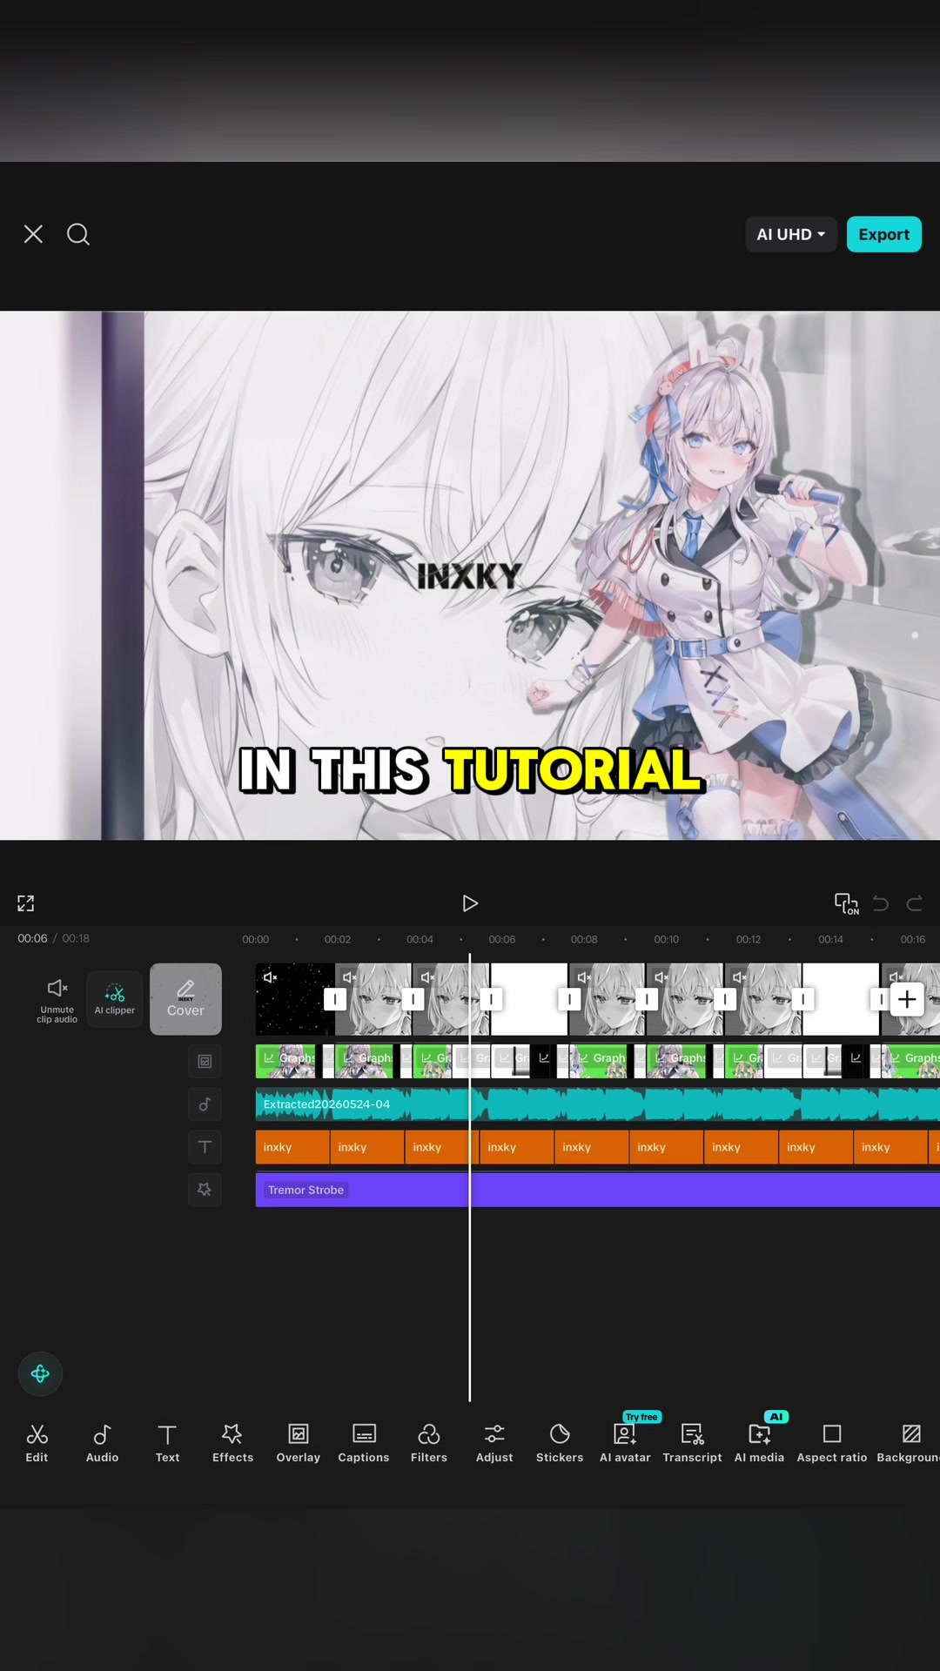Select the Extracted20260524-04 audio clip
This screenshot has height=1671, width=940.
597,1104
